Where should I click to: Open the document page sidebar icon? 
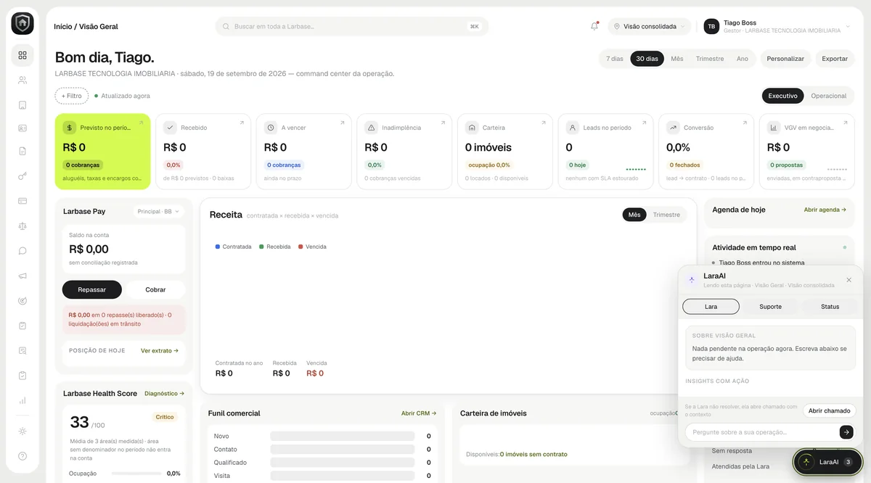[x=23, y=151]
